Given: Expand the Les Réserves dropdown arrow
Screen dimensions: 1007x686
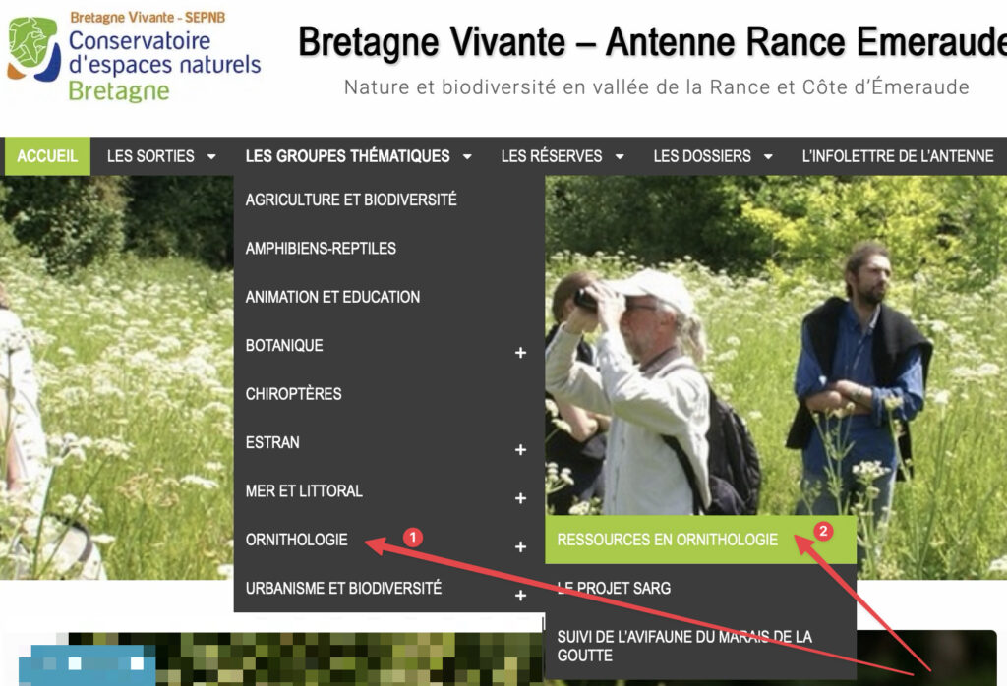Looking at the screenshot, I should 620,156.
